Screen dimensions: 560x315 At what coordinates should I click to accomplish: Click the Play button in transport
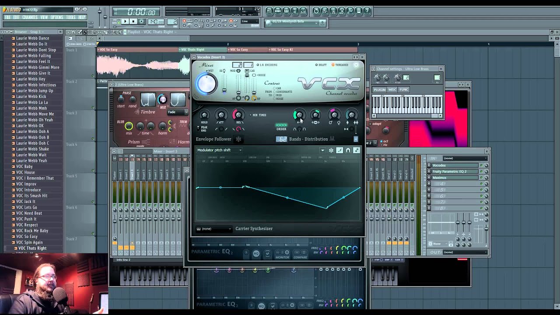pos(125,21)
